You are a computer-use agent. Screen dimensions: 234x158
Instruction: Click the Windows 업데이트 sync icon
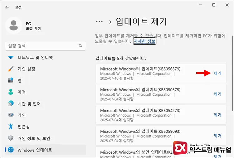(11, 150)
